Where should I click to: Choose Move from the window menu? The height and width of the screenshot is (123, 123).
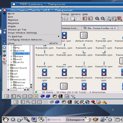point(34,14)
